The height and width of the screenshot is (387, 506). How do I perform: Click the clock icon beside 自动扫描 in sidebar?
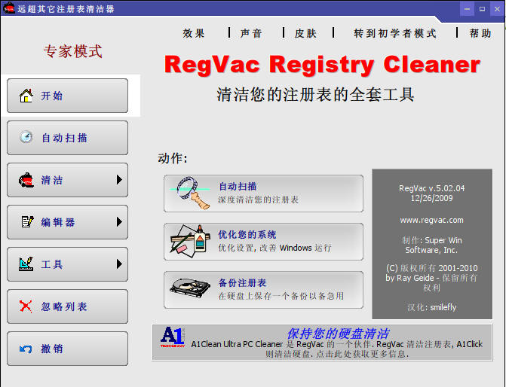coord(26,137)
